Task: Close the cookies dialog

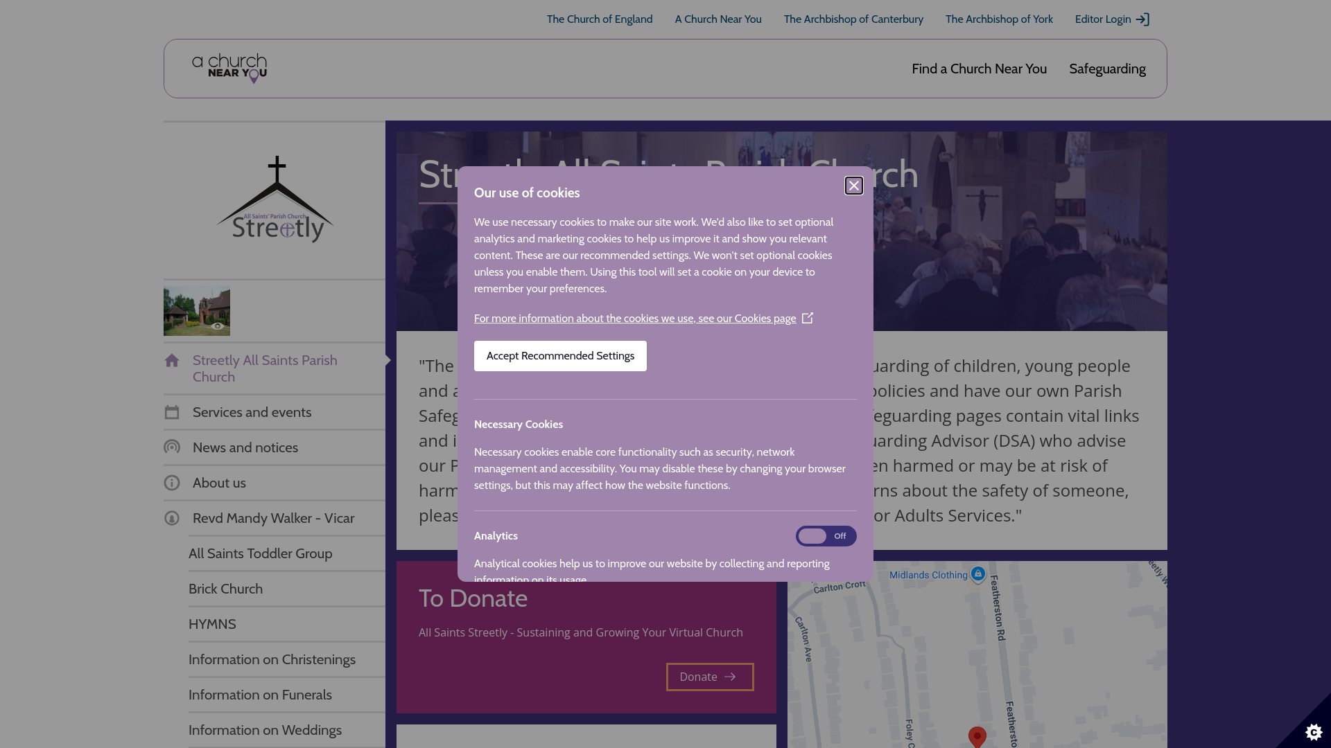Action: (853, 186)
